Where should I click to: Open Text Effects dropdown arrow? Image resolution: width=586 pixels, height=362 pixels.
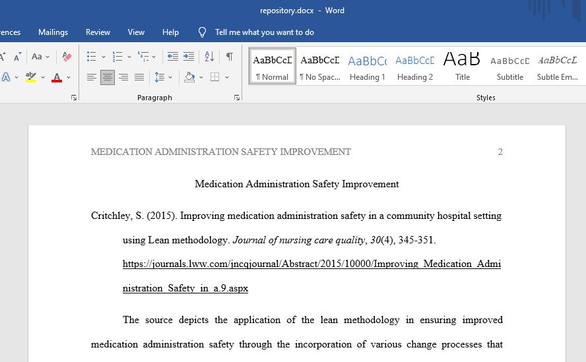pyautogui.click(x=16, y=78)
